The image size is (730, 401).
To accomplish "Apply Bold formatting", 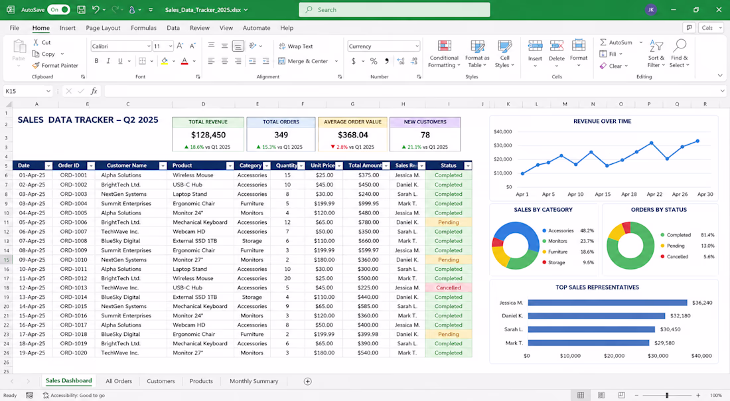I will [96, 61].
